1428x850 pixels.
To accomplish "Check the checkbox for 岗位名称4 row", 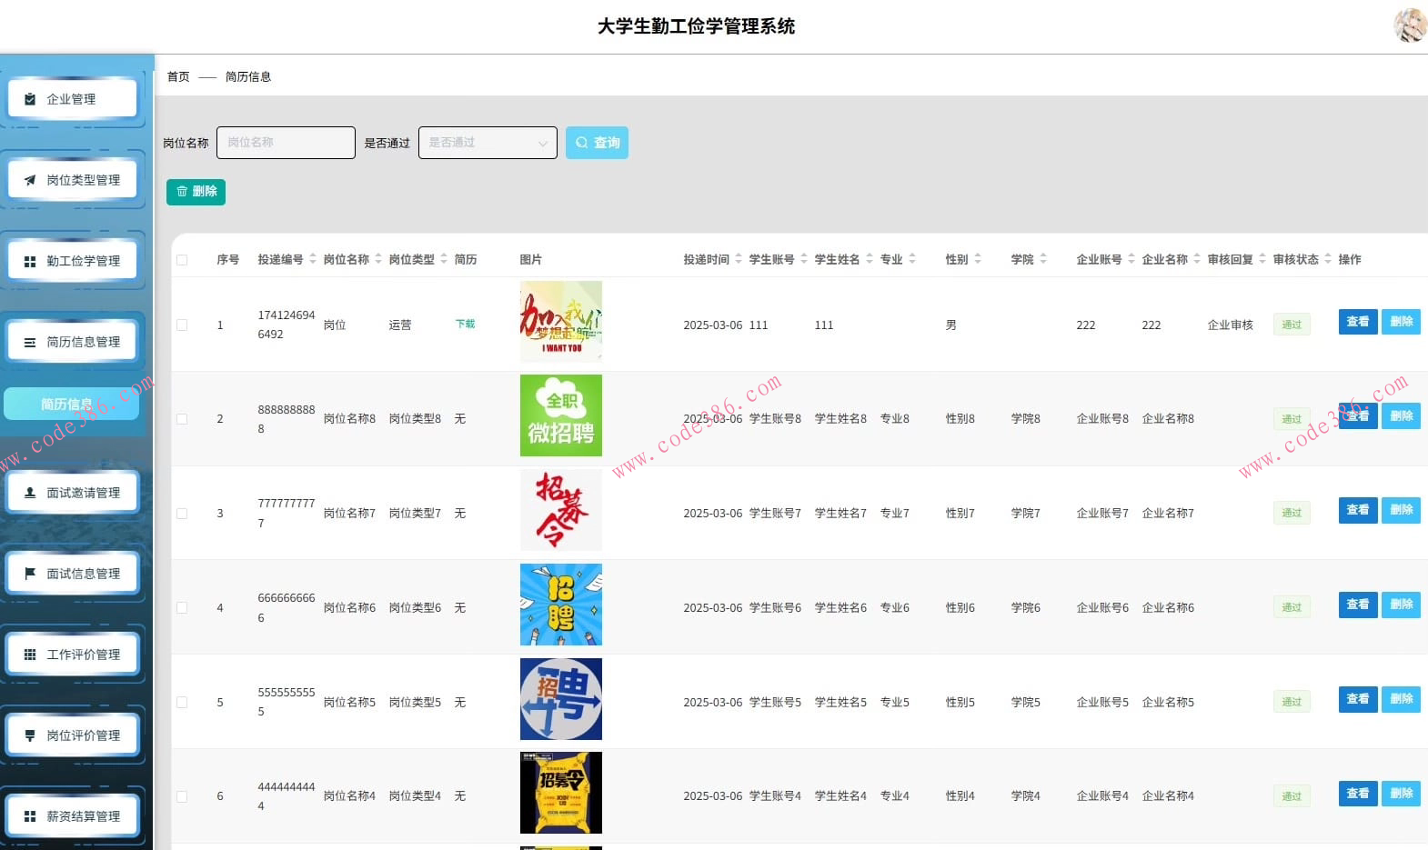I will [182, 796].
